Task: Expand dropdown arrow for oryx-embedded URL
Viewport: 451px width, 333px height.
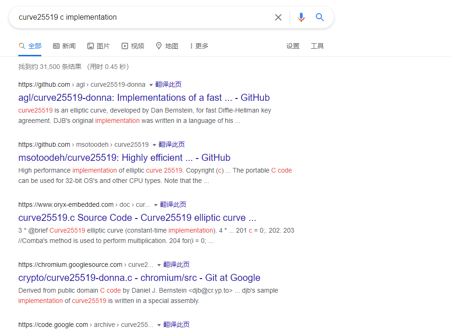Action: [x=156, y=205]
